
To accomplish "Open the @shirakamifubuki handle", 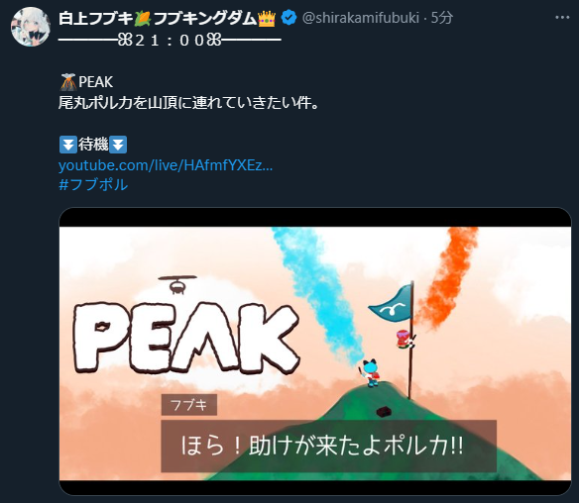I will [x=361, y=18].
